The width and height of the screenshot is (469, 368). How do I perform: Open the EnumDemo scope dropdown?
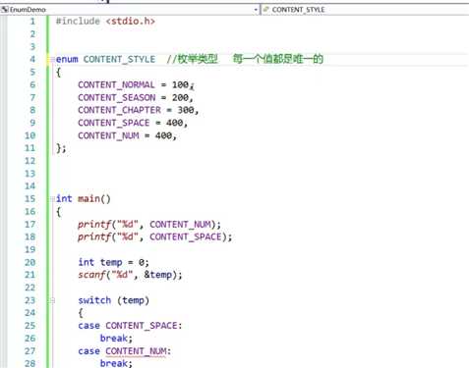256,10
